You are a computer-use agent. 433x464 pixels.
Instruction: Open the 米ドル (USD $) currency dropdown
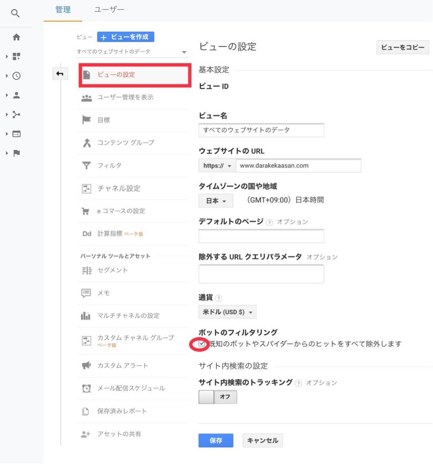coord(228,312)
